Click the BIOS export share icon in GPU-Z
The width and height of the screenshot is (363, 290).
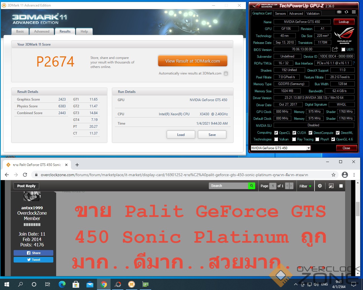pos(335,49)
